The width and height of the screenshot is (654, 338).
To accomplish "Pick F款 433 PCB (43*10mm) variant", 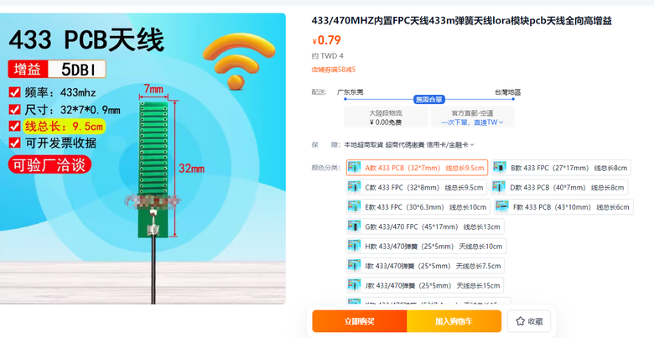I will coord(563,207).
